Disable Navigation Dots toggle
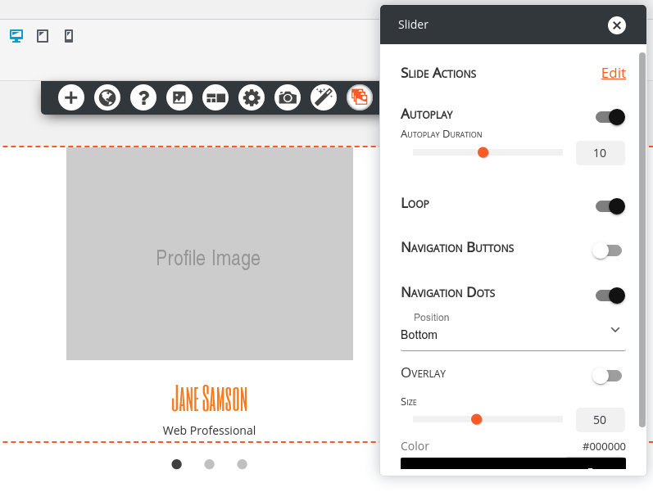 pyautogui.click(x=610, y=296)
